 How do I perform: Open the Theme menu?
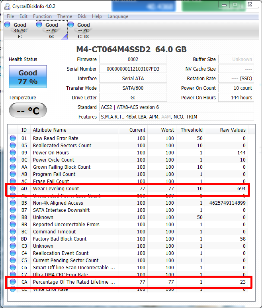tap(65, 16)
